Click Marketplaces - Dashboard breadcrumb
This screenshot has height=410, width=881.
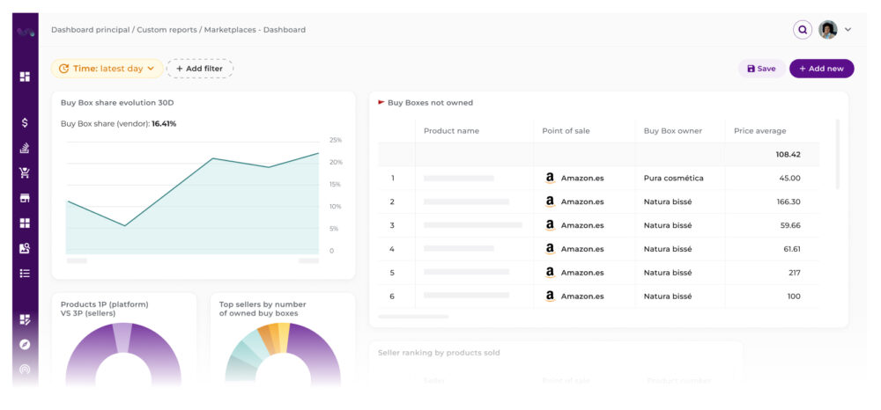click(255, 30)
